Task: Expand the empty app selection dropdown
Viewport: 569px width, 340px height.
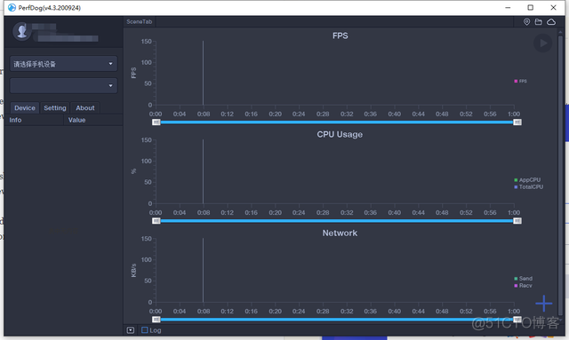Action: (x=63, y=86)
